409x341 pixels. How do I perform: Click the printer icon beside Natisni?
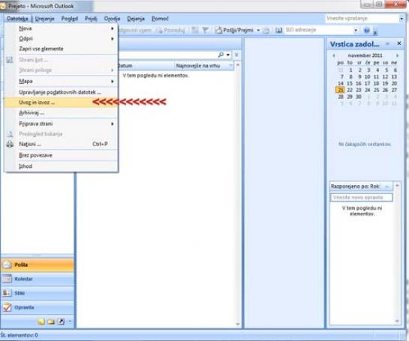(x=10, y=144)
